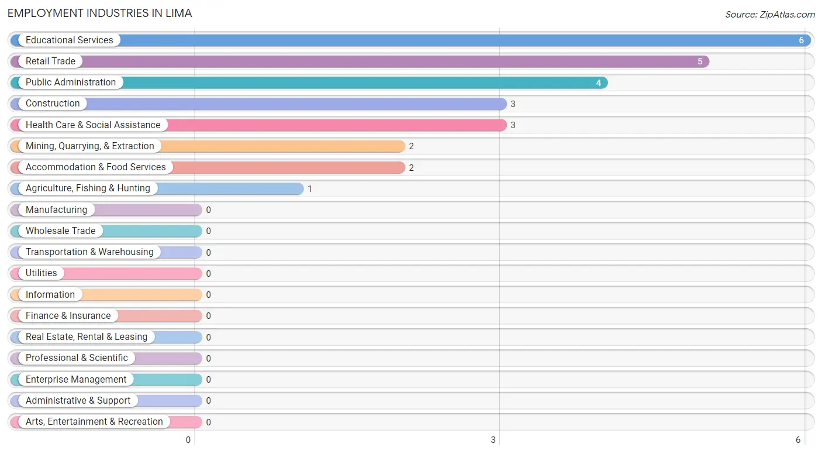The height and width of the screenshot is (454, 822).
Task: Click the x-axis tick label 6
Action: click(798, 440)
